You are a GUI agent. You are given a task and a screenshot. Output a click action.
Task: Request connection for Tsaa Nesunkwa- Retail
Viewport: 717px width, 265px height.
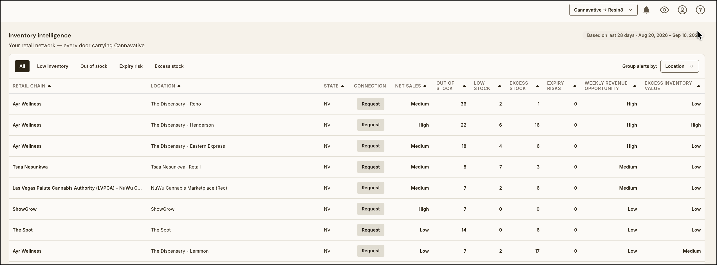point(371,167)
